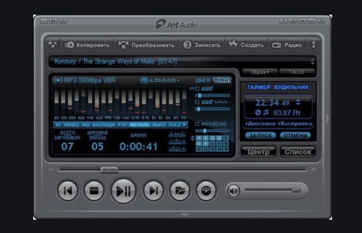Image resolution: width=362 pixels, height=233 pixels.
Task: Open the equalizer preset list dropdown arrow
Action: tap(184, 125)
